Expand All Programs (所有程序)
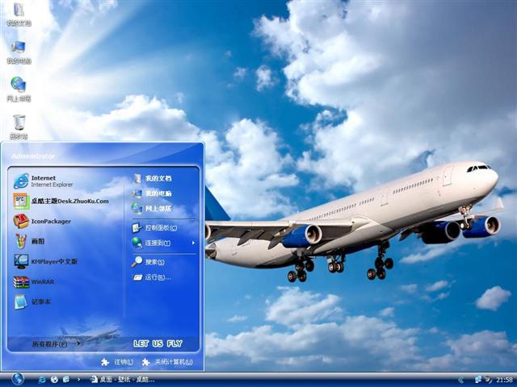 [x=56, y=344]
